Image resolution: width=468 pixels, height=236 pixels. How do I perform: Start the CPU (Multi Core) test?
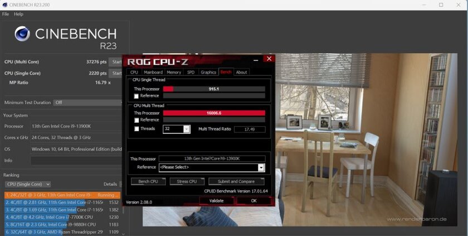(116, 62)
